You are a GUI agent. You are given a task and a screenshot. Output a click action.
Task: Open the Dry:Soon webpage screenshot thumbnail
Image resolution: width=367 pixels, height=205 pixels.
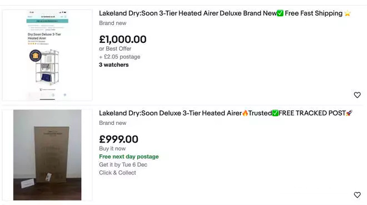coord(47,55)
